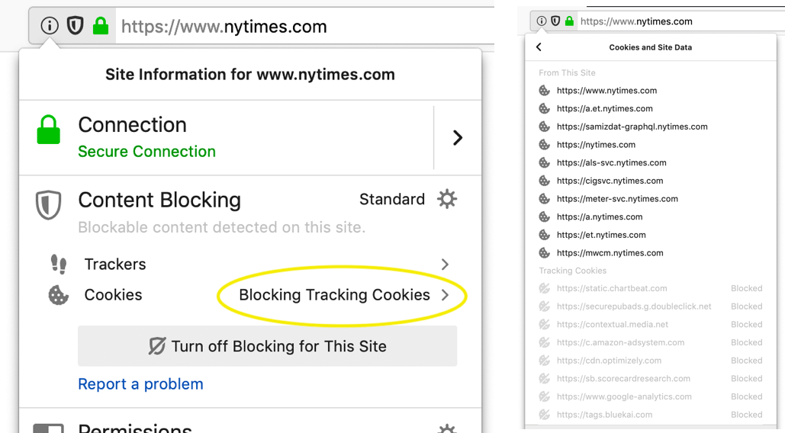
Task: Click the Report a problem link
Action: [x=140, y=384]
